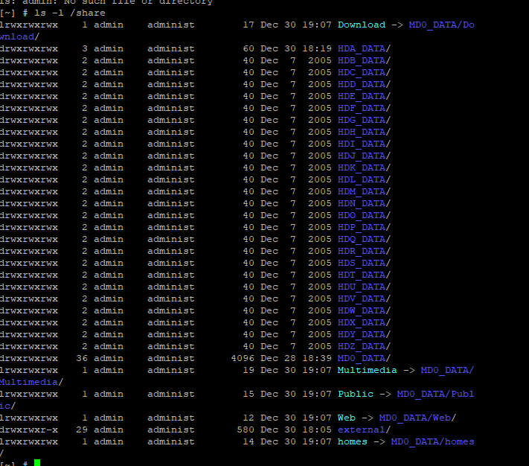Click the HDS_DATA/ directory name
The width and height of the screenshot is (529, 466).
coord(364,264)
